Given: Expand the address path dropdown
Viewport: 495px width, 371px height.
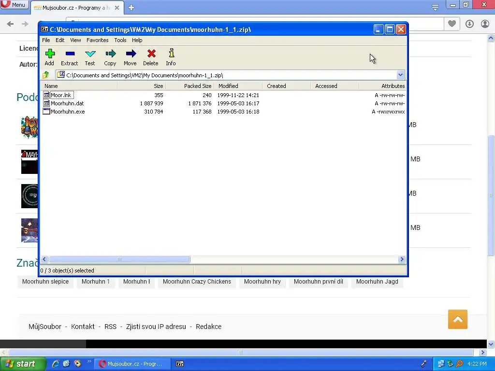Looking at the screenshot, I should click(x=400, y=75).
